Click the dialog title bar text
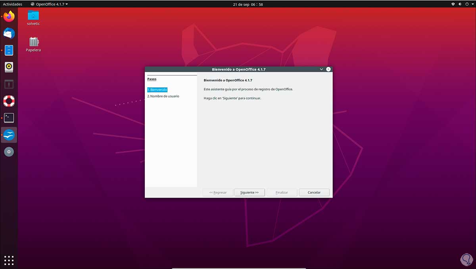This screenshot has height=269, width=476. [x=238, y=69]
